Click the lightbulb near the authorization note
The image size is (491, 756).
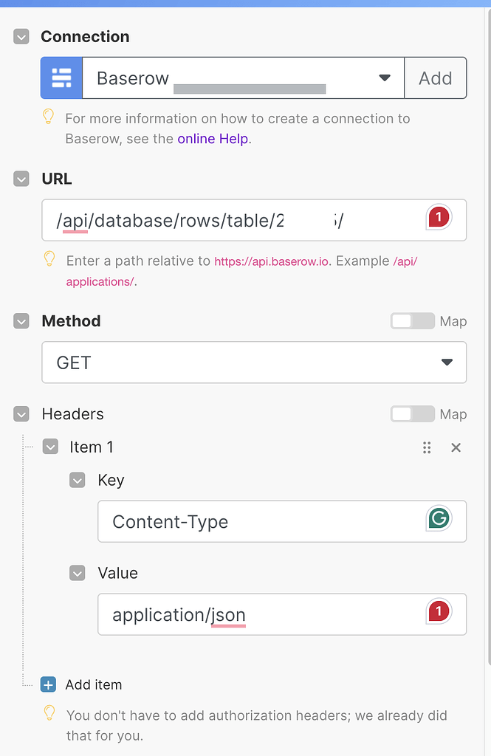tap(48, 713)
